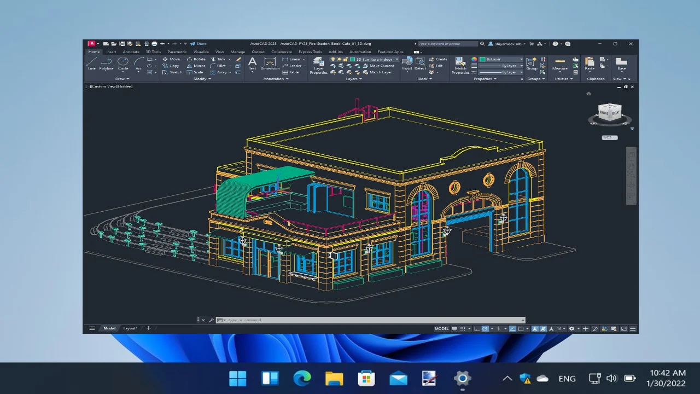Toggle snap mode in the status bar

(463, 329)
